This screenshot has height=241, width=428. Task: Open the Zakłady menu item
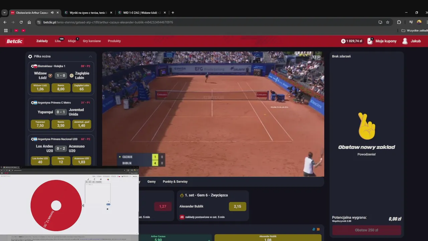click(42, 41)
